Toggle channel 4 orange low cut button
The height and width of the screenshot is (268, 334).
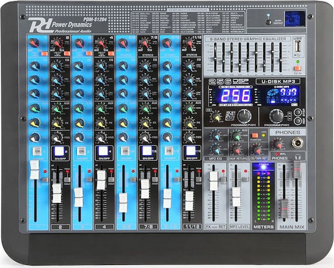111,53
